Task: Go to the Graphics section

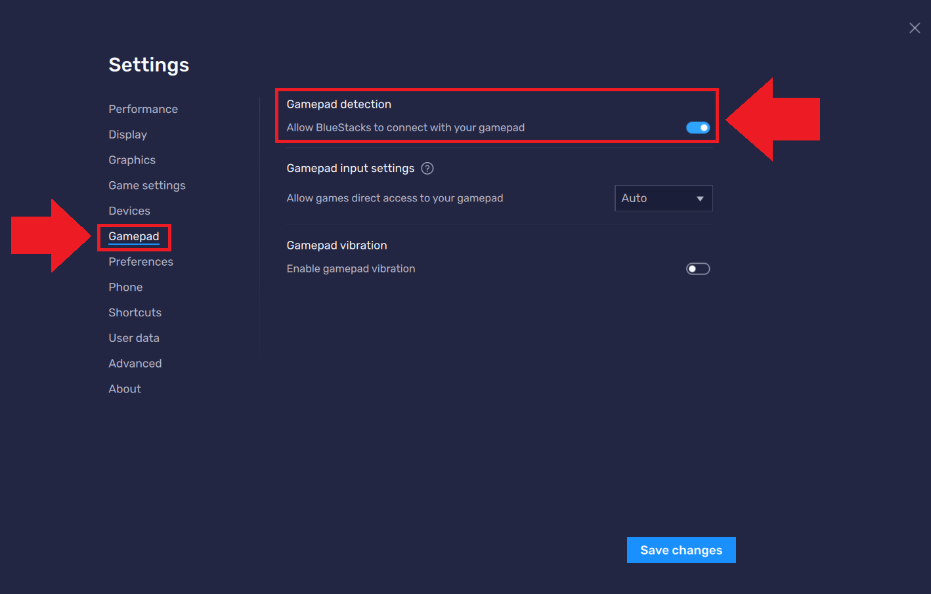Action: pyautogui.click(x=132, y=160)
